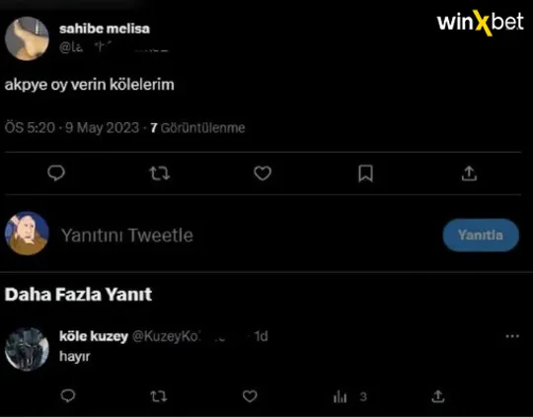Like the 'hayır' reply
This screenshot has width=533, height=417.
(x=250, y=396)
